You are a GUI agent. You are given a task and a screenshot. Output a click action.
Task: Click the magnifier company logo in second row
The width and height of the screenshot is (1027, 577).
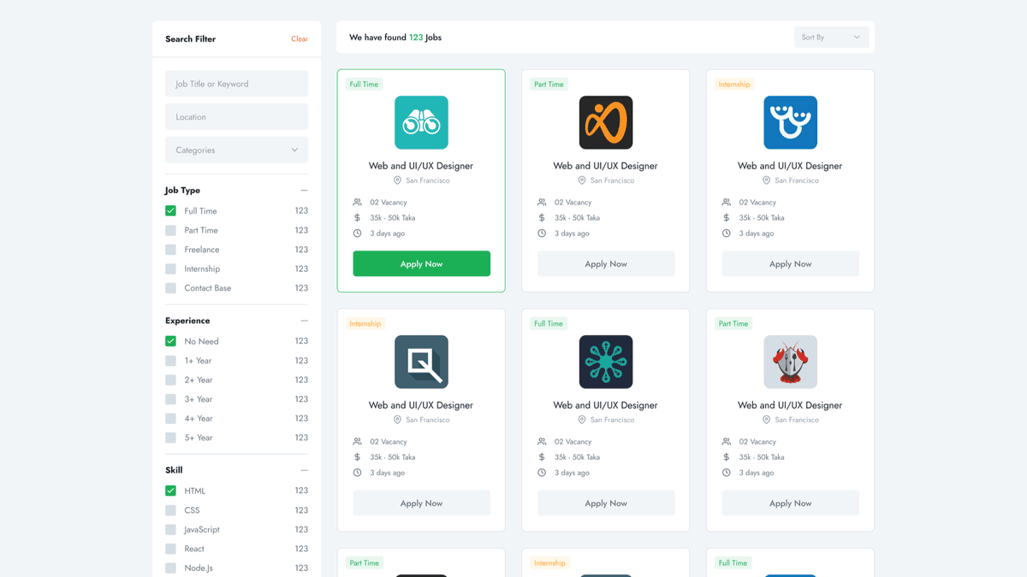[x=421, y=362]
